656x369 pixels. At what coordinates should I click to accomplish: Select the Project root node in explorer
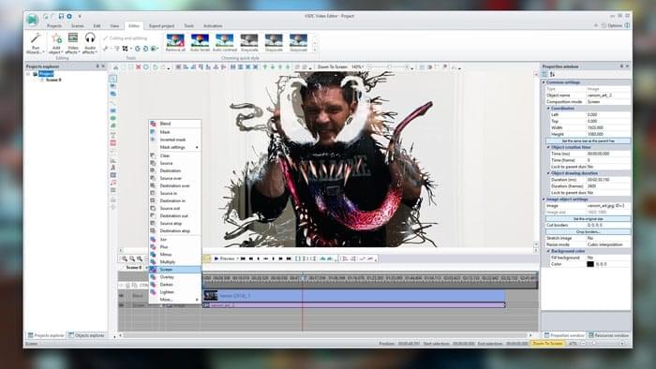(46, 74)
